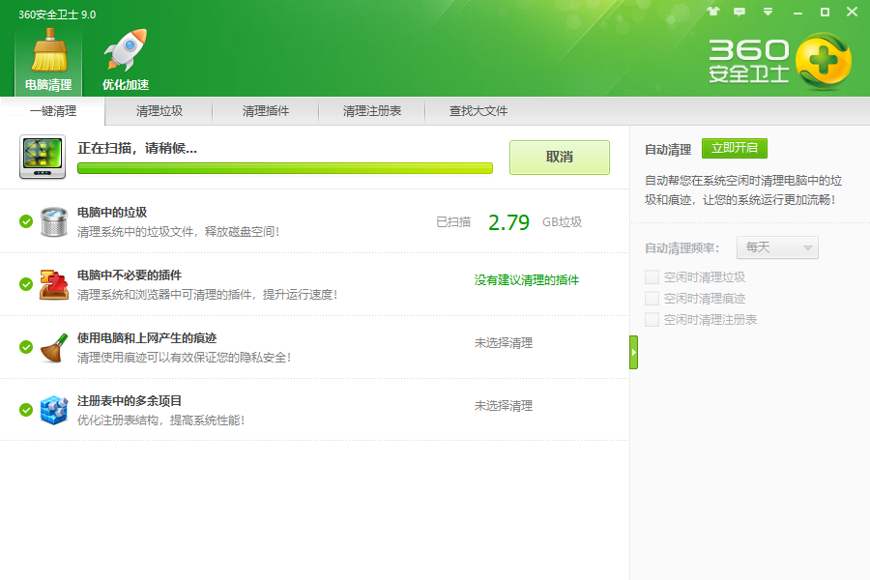Switch to the 清理注册表 tab
Image resolution: width=870 pixels, height=580 pixels.
point(372,111)
